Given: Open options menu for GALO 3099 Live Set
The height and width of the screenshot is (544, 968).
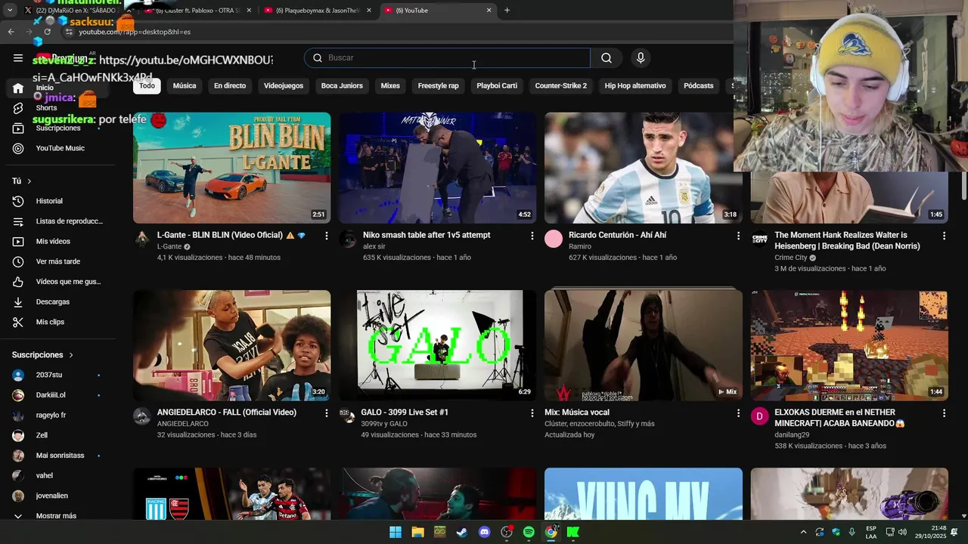Looking at the screenshot, I should [532, 413].
